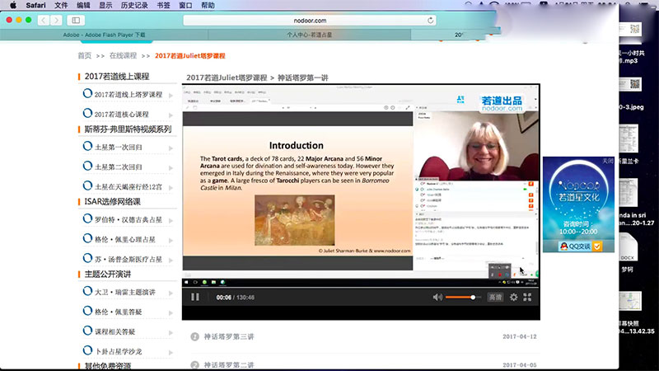Open 2017若道核心课程 sidebar item
The height and width of the screenshot is (371, 659).
click(x=121, y=115)
